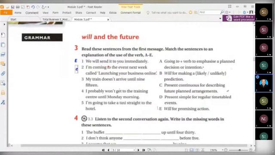
Task: Go to the first page
Action: tap(103, 150)
